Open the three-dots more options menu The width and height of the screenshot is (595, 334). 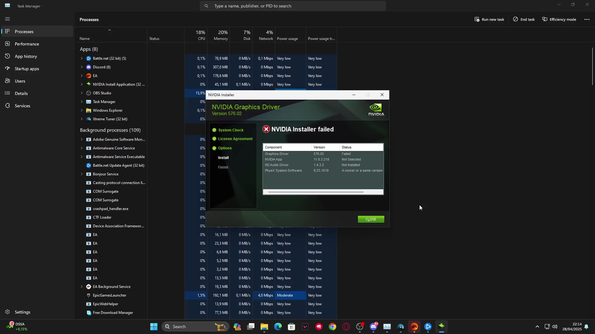pos(587,19)
